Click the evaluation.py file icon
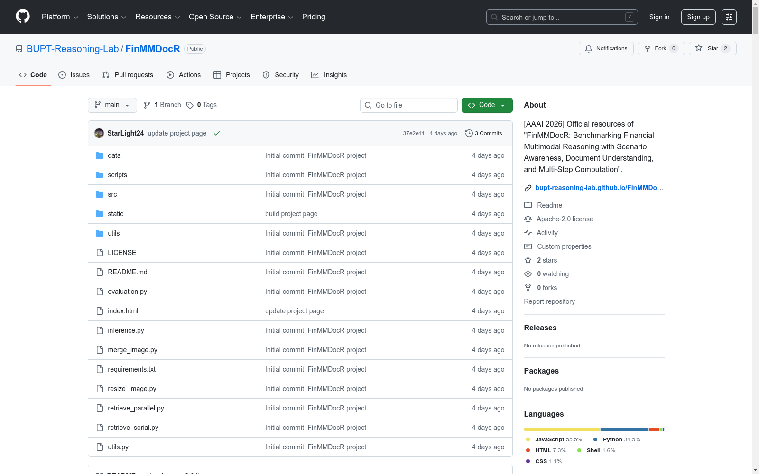This screenshot has height=474, width=759. (x=100, y=292)
